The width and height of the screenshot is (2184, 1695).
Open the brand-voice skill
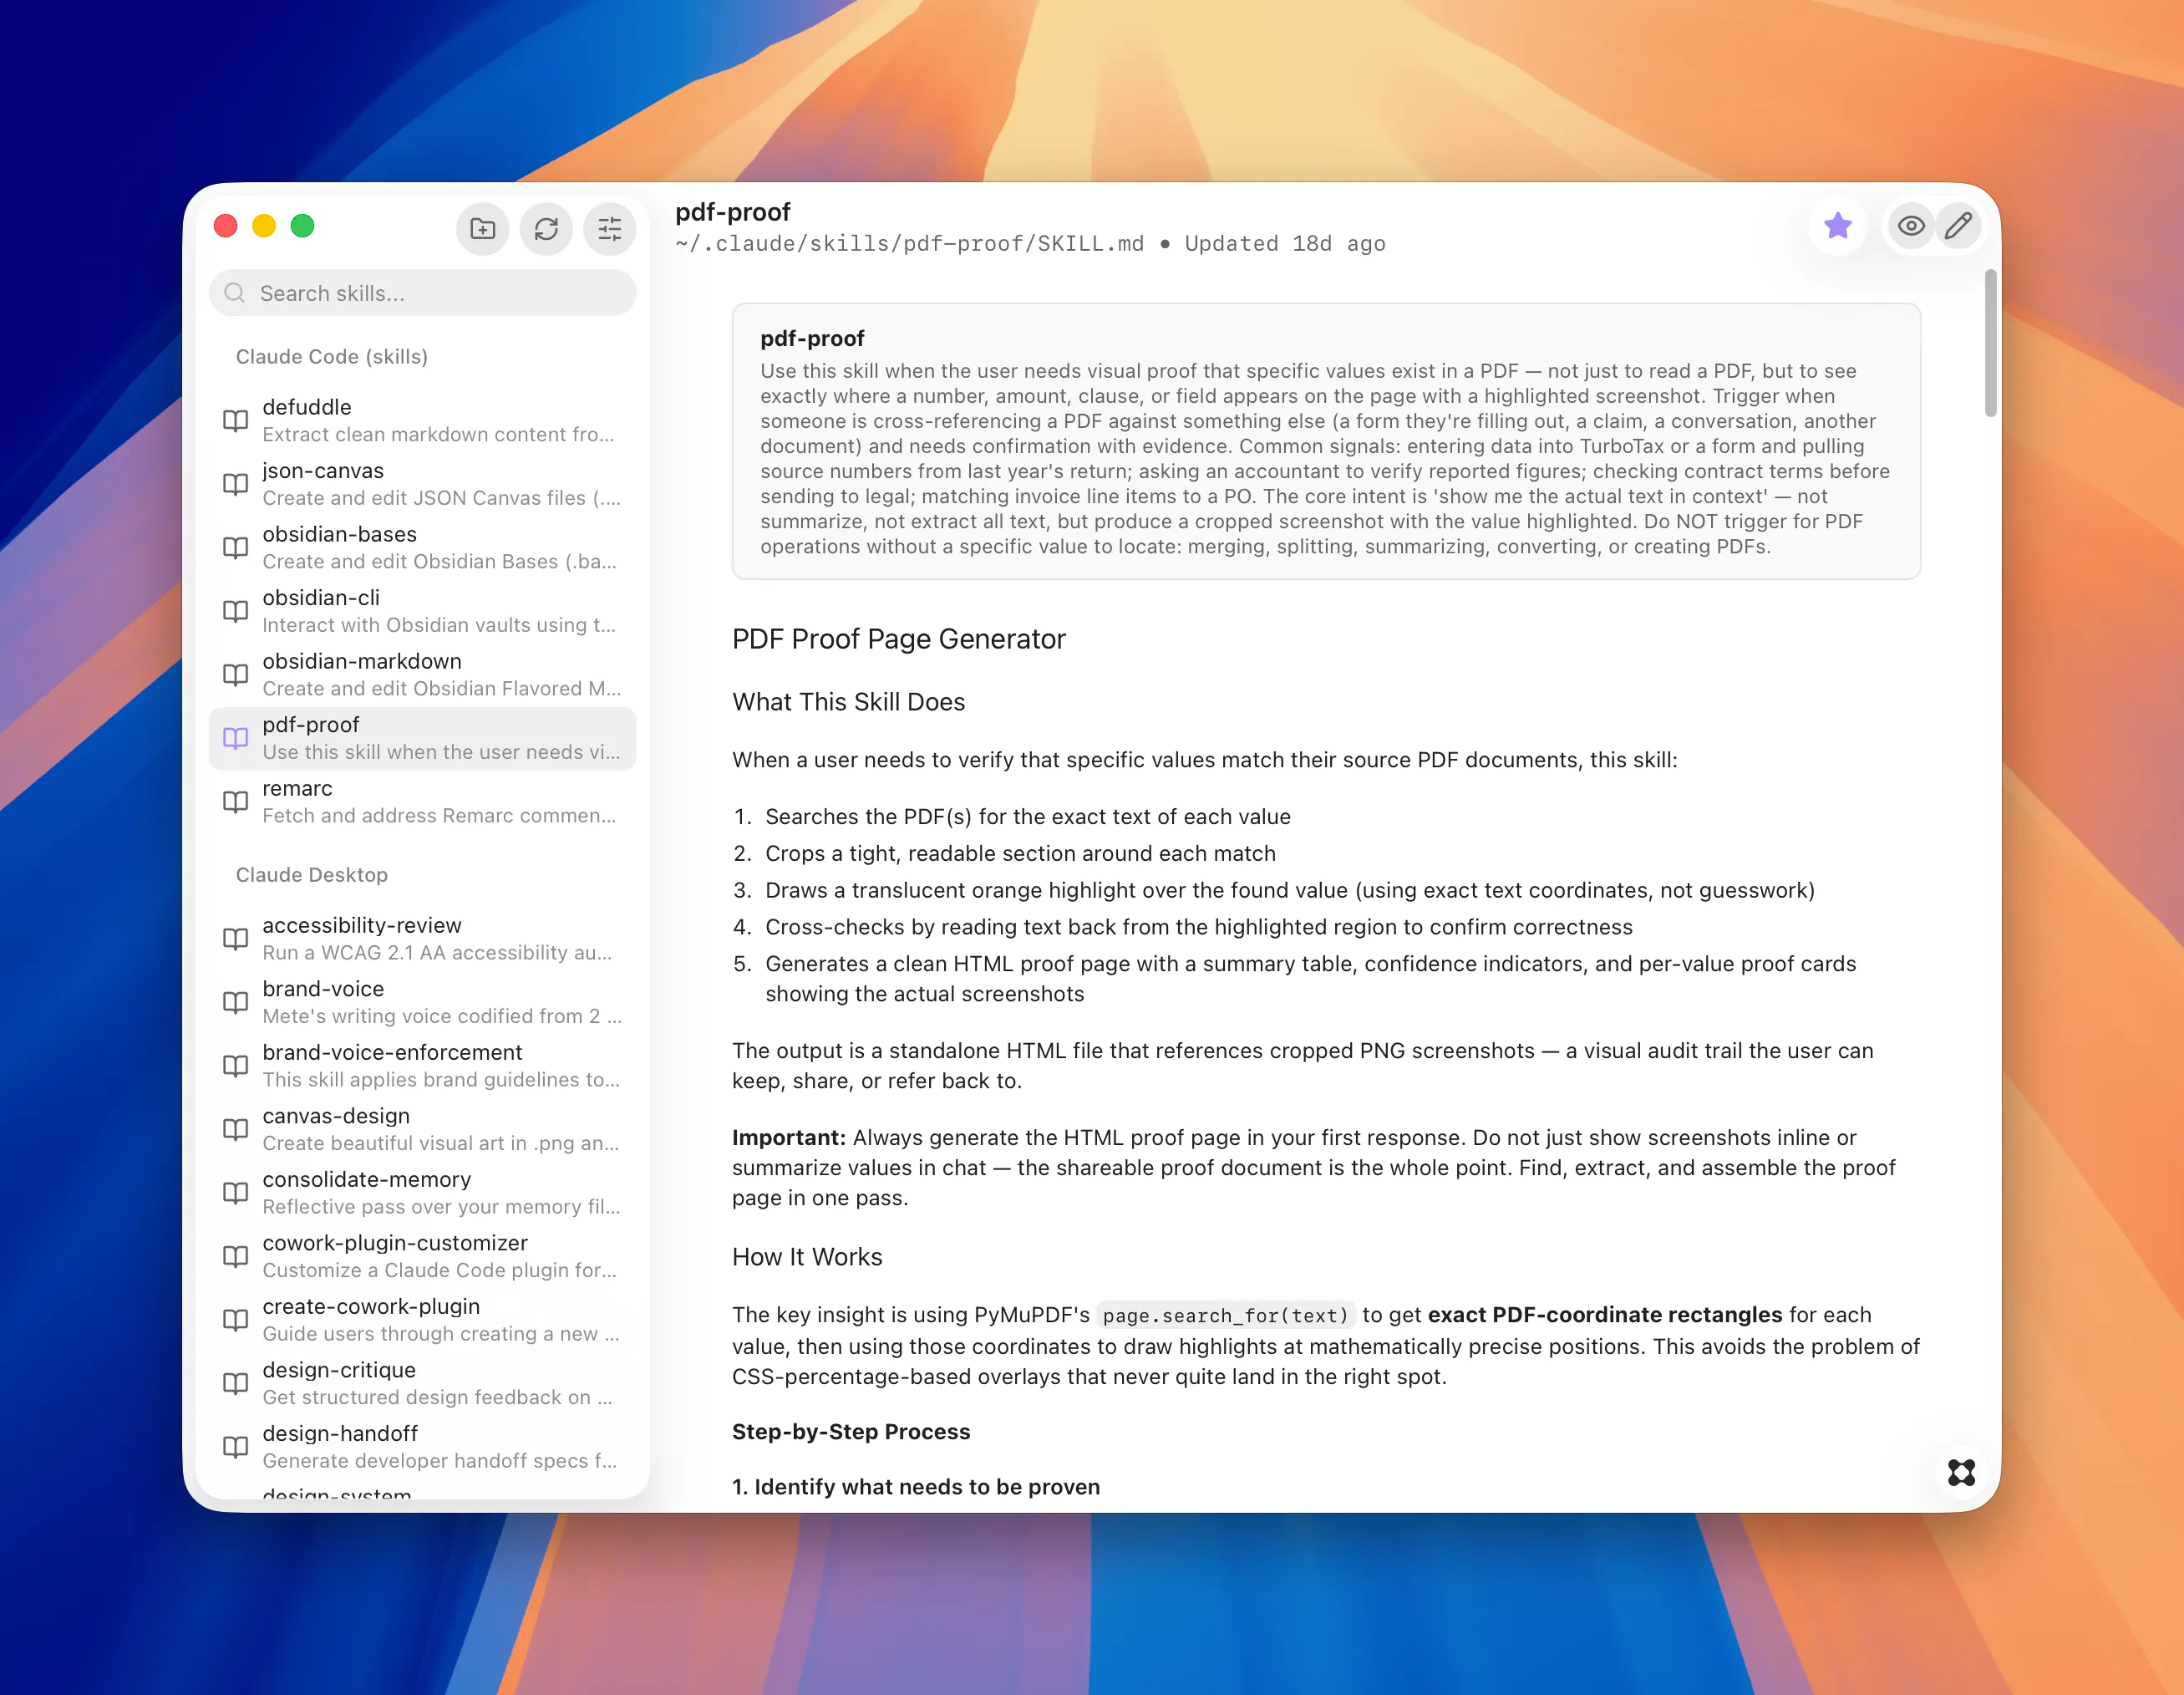tap(423, 1001)
